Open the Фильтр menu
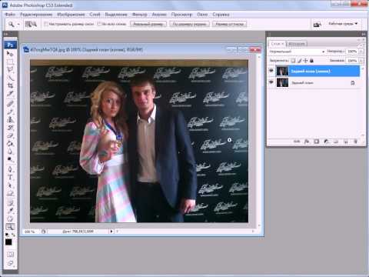Screen dimensions: 369x277 tap(140, 15)
